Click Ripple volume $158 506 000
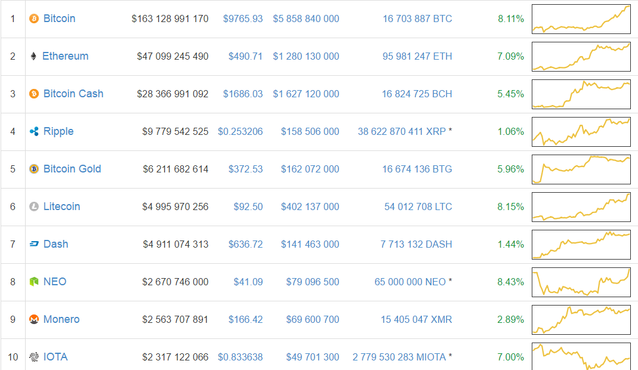 (310, 131)
